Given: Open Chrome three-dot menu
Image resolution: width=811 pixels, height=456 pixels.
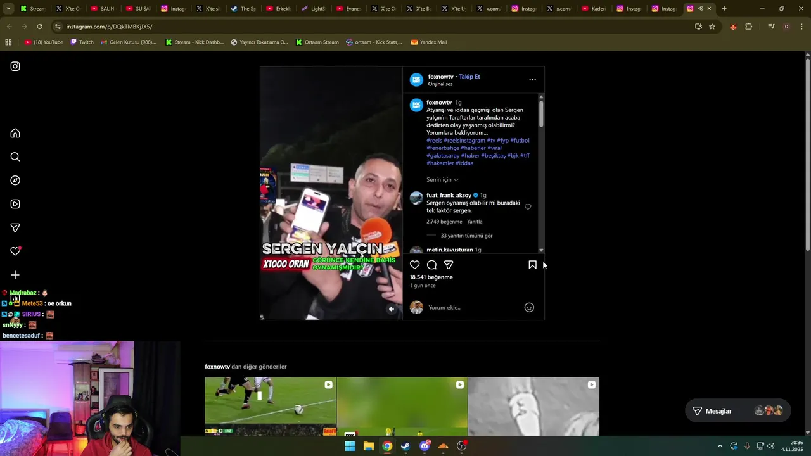Looking at the screenshot, I should pos(802,27).
